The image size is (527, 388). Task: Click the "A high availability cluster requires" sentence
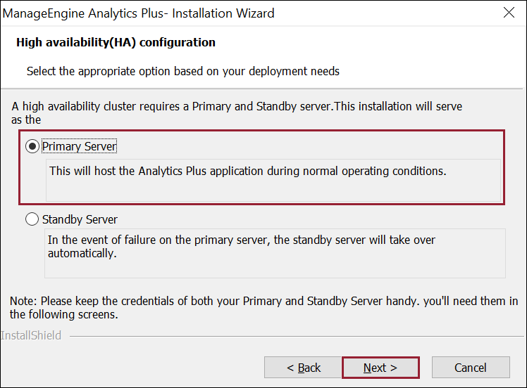click(237, 106)
